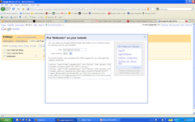Switch to the Gmail - Adding Code tab
This screenshot has width=195, height=122.
tap(110, 21)
